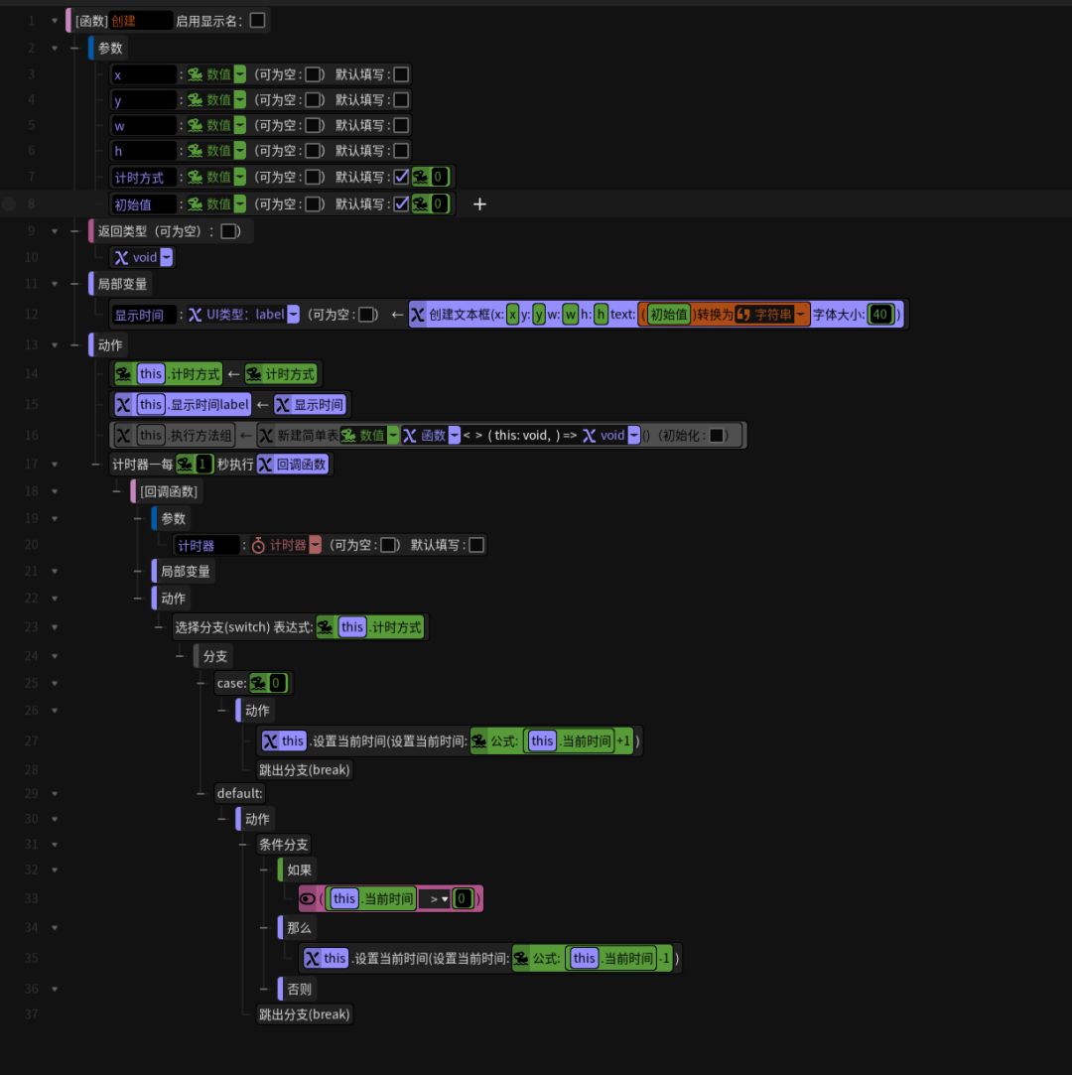Screen dimensions: 1072x1075
Task: Toggle 返回类型 可为空 checkbox
Action: (x=229, y=231)
